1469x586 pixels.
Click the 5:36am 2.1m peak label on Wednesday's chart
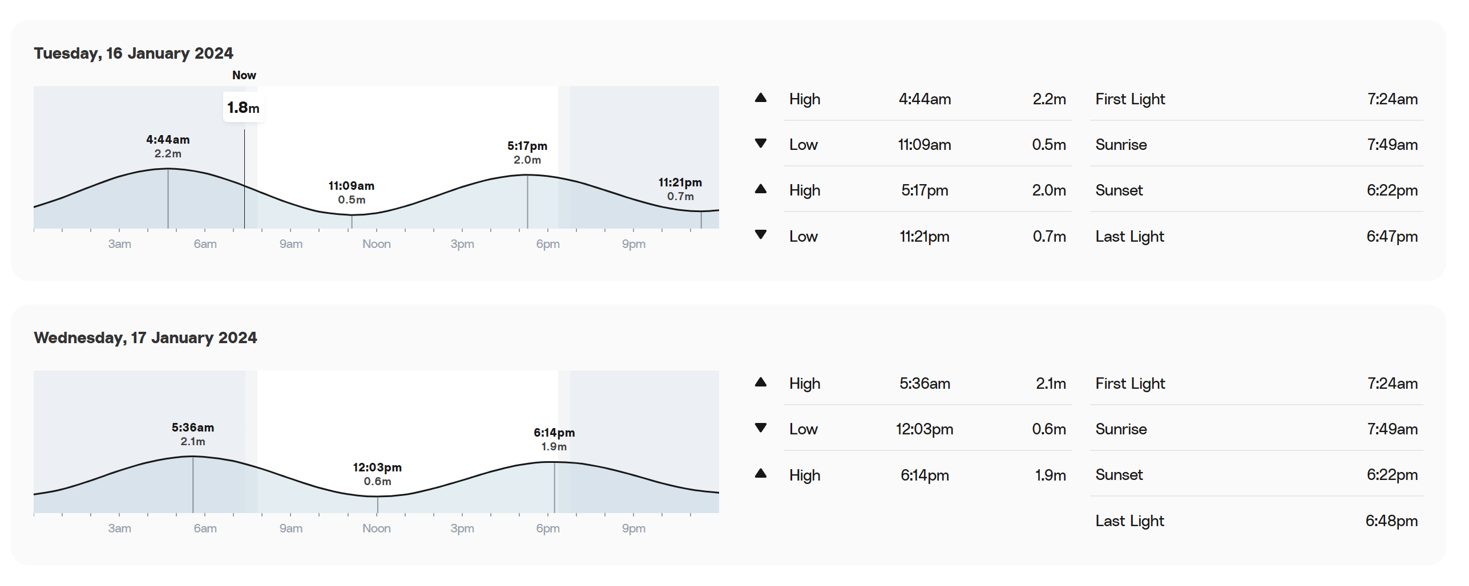click(193, 434)
